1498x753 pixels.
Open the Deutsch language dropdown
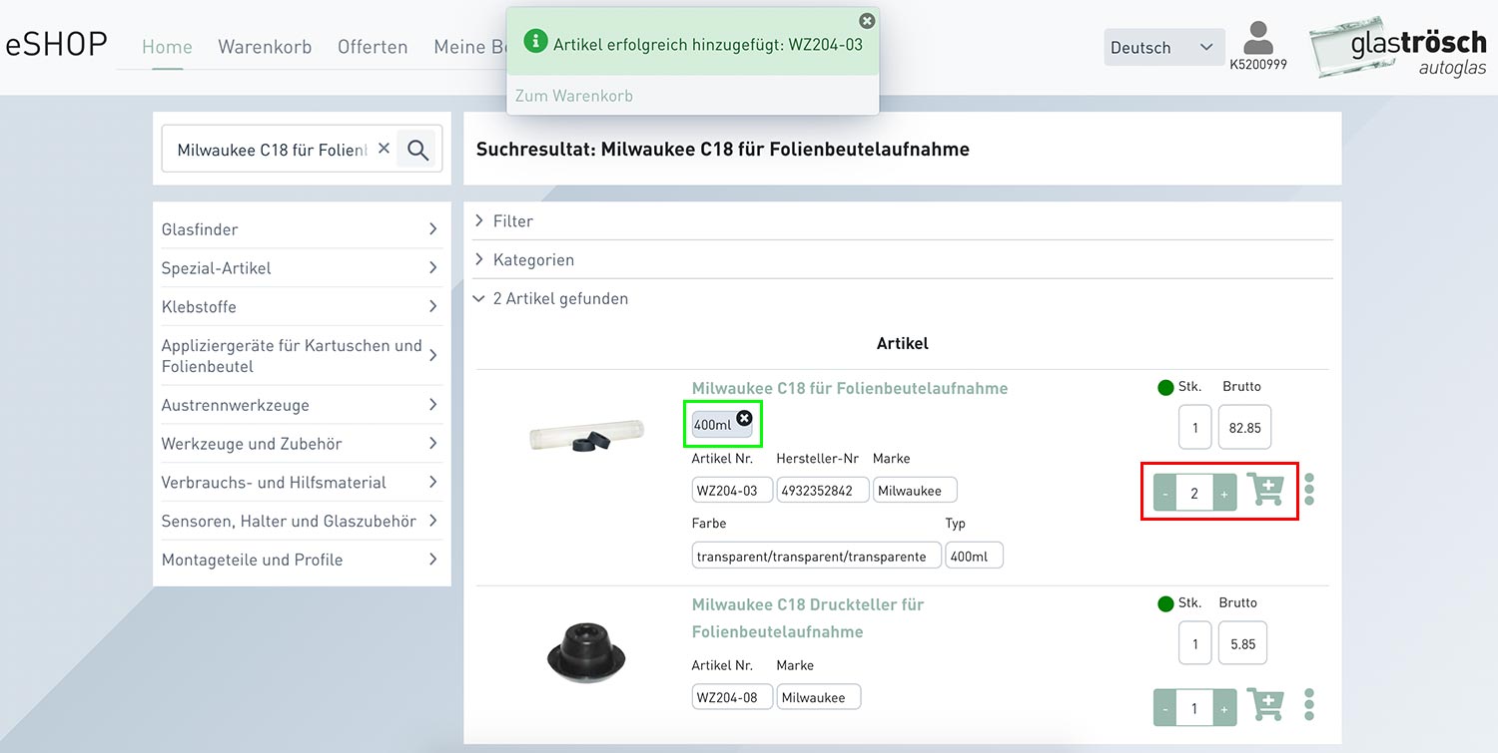coord(1163,47)
